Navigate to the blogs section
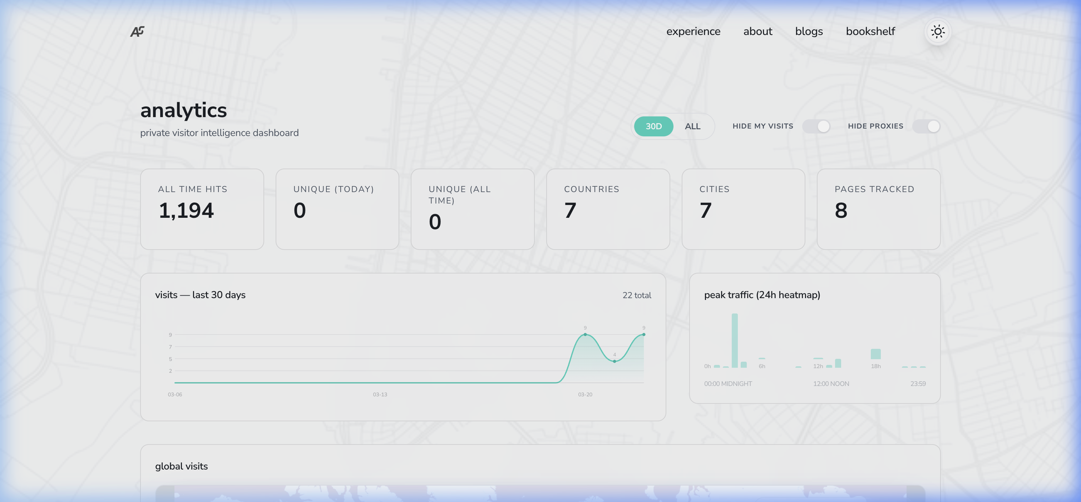 809,31
